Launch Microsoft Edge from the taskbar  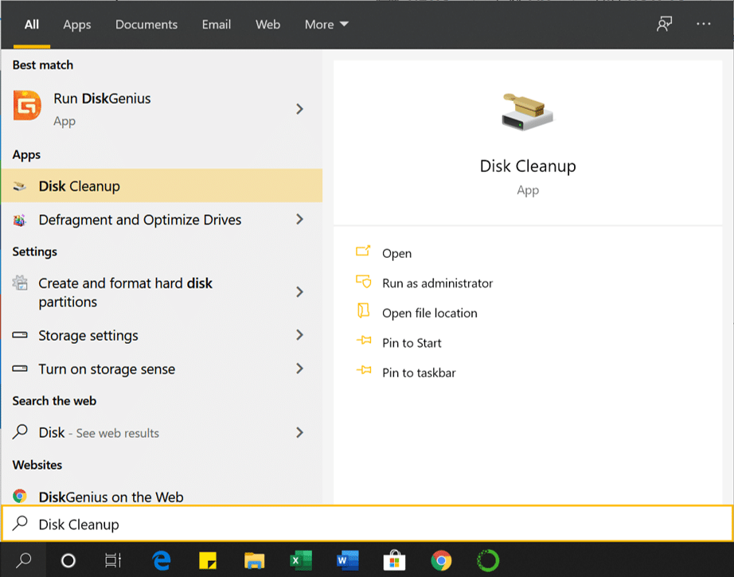[x=162, y=560]
